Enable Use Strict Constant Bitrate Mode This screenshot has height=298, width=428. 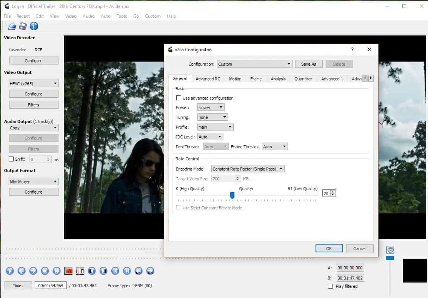coord(179,208)
